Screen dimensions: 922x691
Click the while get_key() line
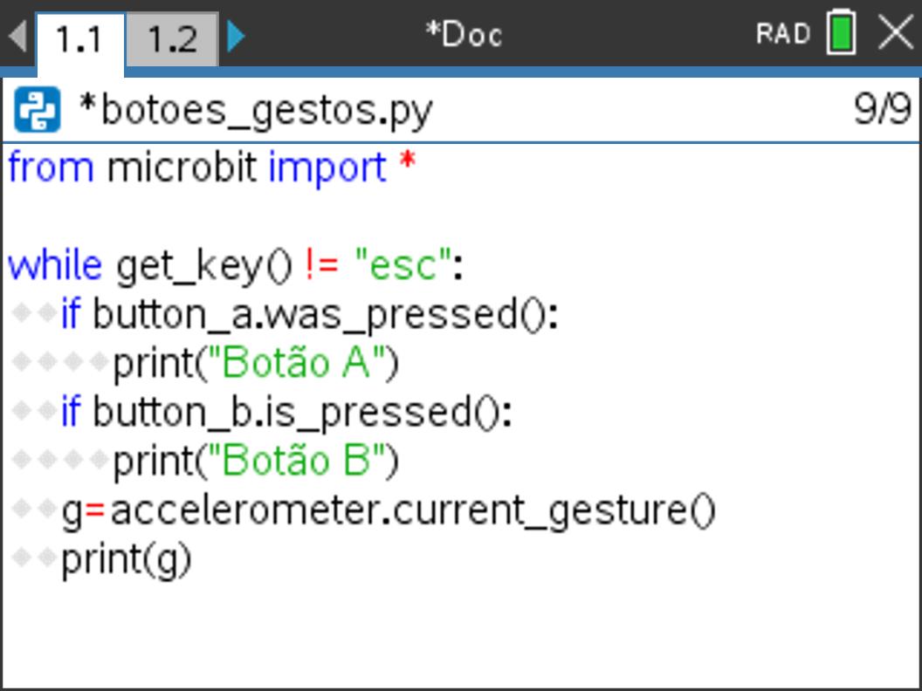point(235,265)
